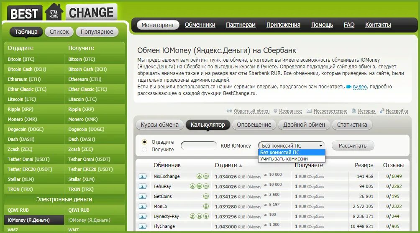This screenshot has width=420, height=233.
Task: Select Bitcoin (BTC) in Отдадите column
Action: coord(34,59)
